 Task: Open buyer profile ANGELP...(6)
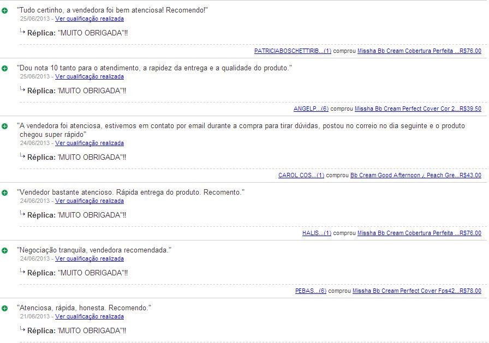point(311,109)
